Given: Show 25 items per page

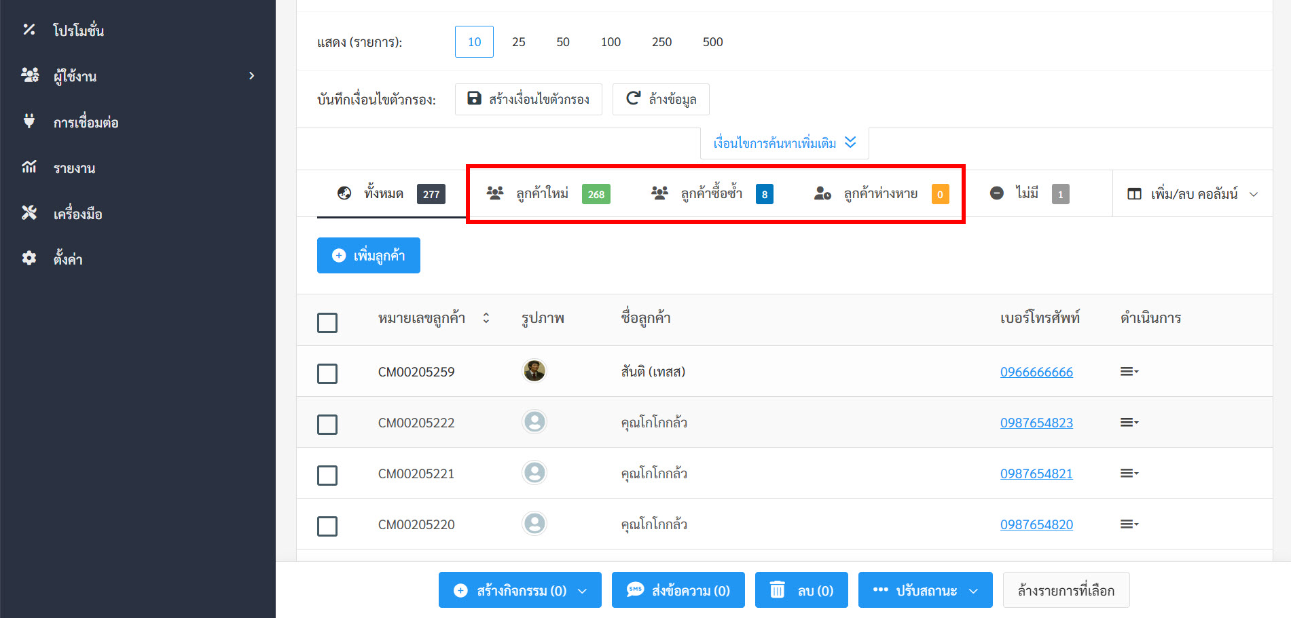Looking at the screenshot, I should click(518, 42).
